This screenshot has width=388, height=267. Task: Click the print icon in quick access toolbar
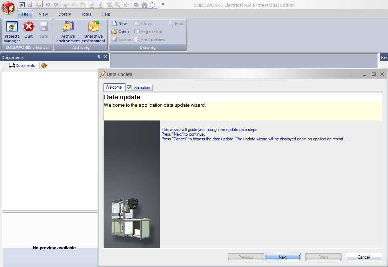coord(38,5)
